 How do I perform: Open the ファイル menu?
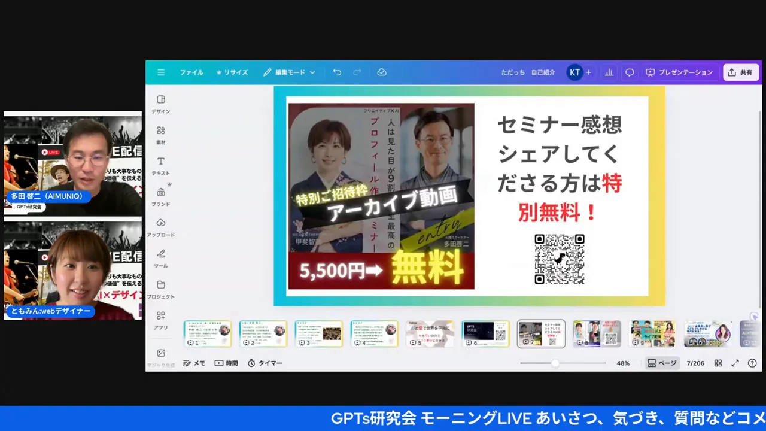[x=191, y=72]
